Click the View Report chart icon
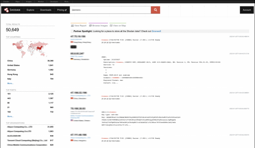This screenshot has height=148, width=255. (72, 26)
